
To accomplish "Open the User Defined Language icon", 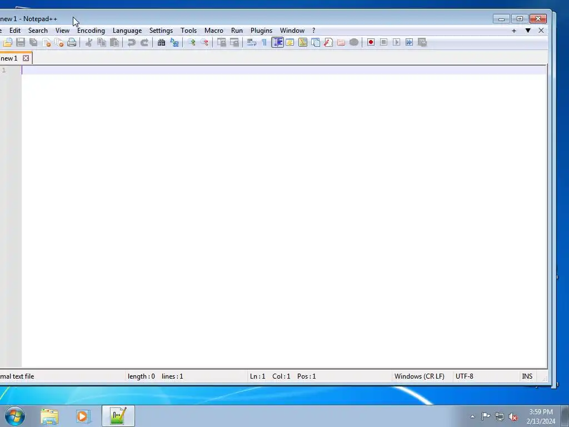I will pyautogui.click(x=290, y=42).
